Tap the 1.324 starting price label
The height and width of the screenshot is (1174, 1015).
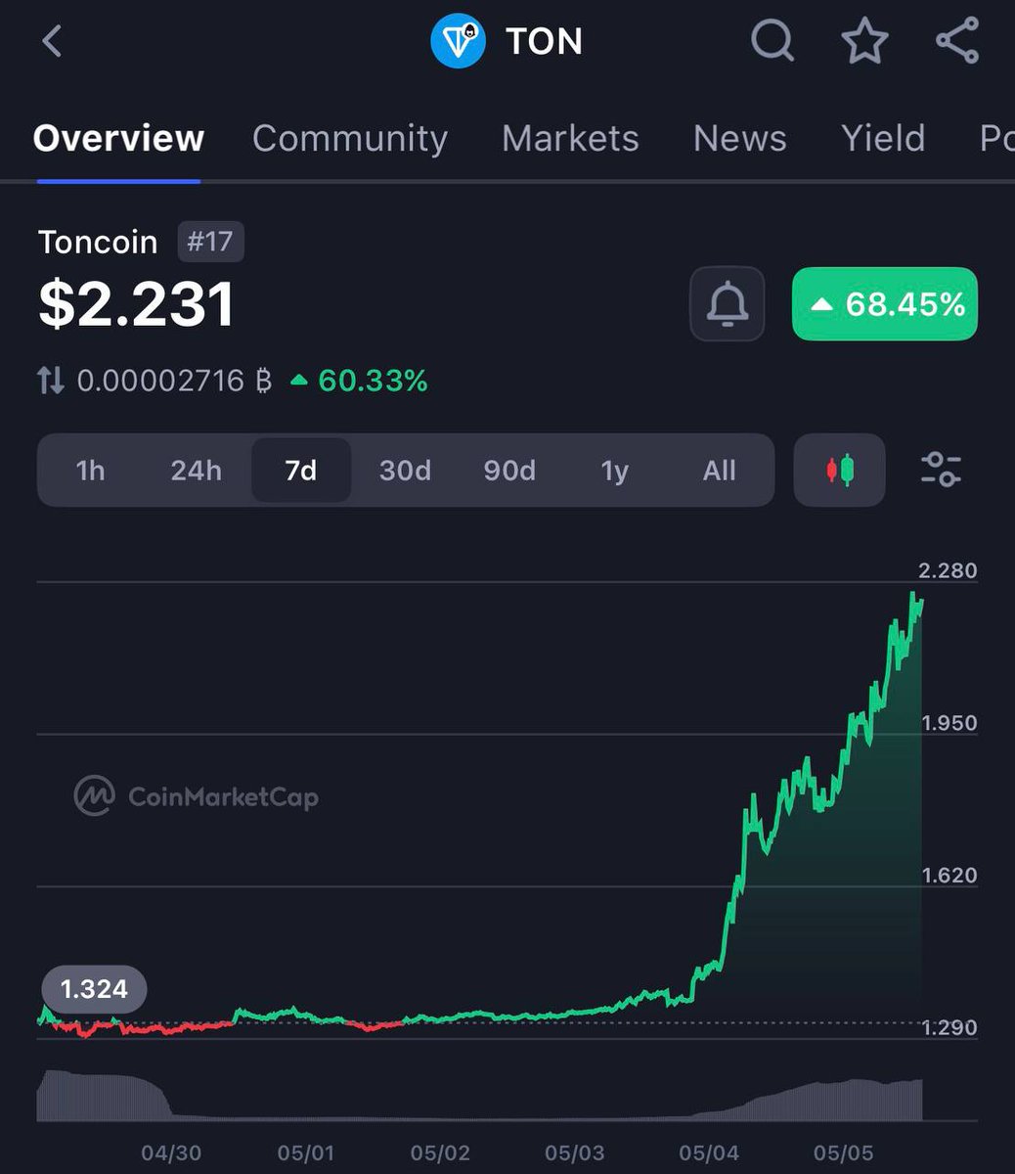pyautogui.click(x=94, y=989)
